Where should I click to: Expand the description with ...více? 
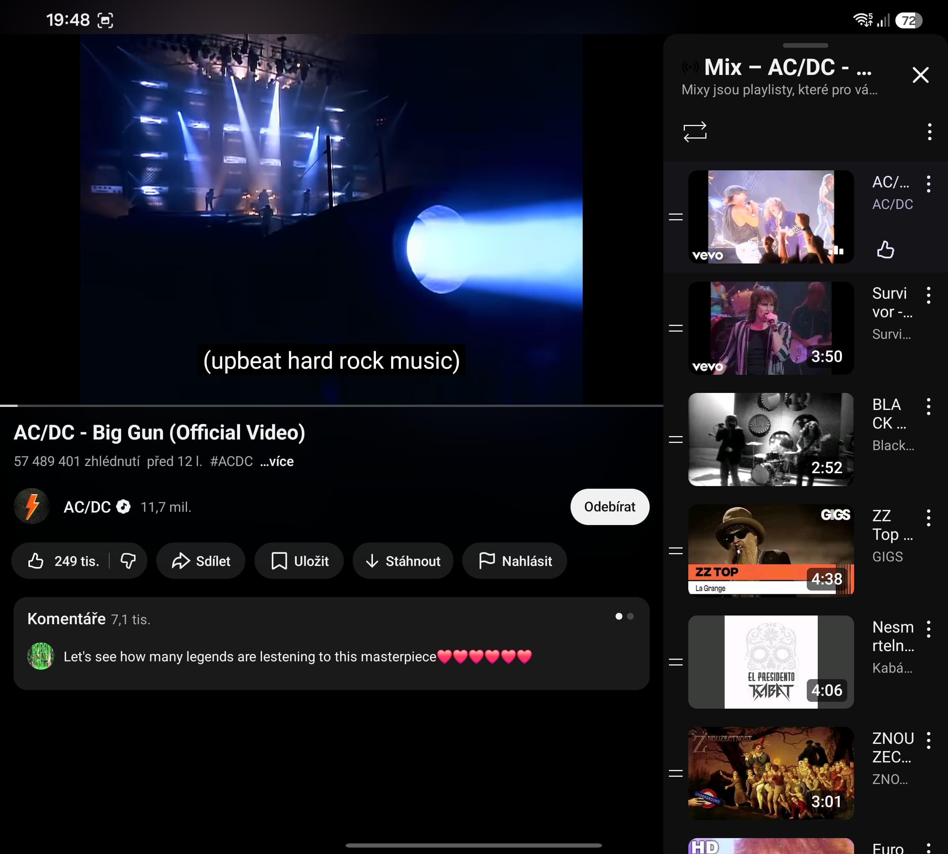click(x=277, y=462)
